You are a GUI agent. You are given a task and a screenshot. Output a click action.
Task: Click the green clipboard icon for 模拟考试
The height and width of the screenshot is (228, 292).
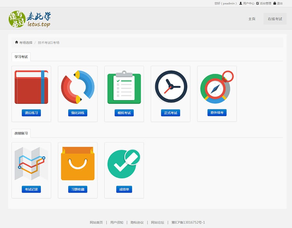click(x=124, y=87)
